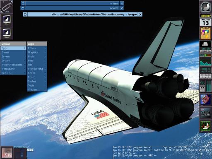Viewport: 212px width, 159px height.
Task: Open Apps entry in Debian menu
Action: tap(13, 48)
